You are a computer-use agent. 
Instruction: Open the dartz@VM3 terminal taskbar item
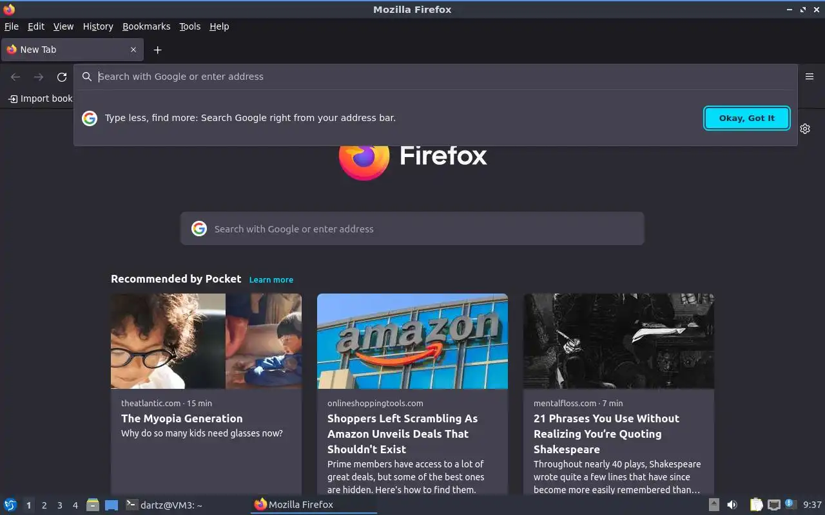pyautogui.click(x=164, y=505)
